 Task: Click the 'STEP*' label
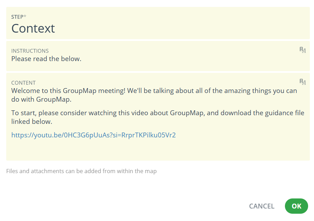tap(19, 17)
